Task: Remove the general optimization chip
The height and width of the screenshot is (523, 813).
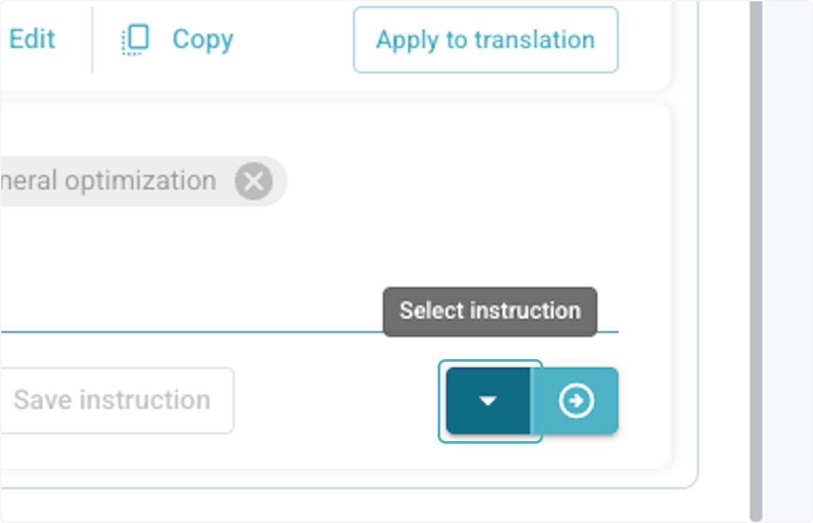Action: (x=253, y=182)
